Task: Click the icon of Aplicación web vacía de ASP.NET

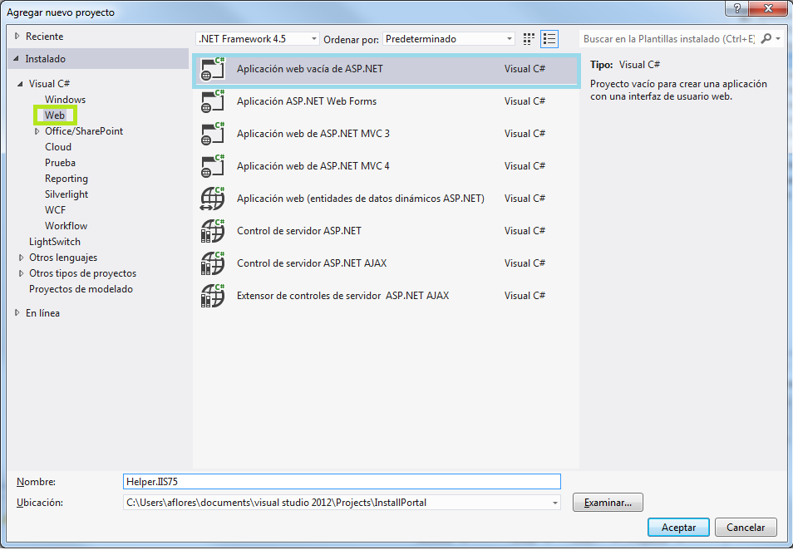Action: [x=213, y=69]
